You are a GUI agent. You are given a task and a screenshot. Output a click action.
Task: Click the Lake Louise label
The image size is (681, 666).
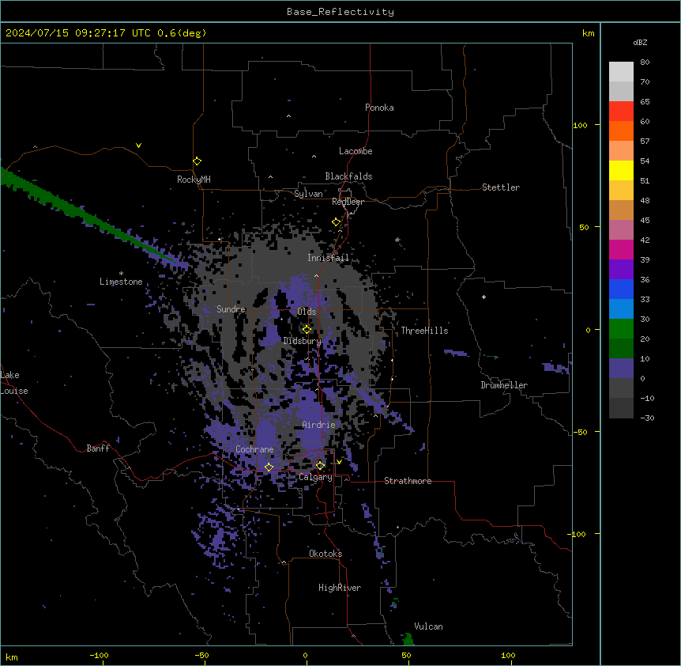click(x=14, y=383)
